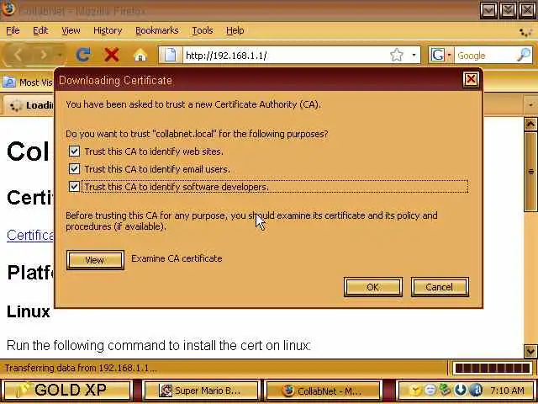
Task: Confirm the certificate dialog with OK
Action: click(373, 287)
